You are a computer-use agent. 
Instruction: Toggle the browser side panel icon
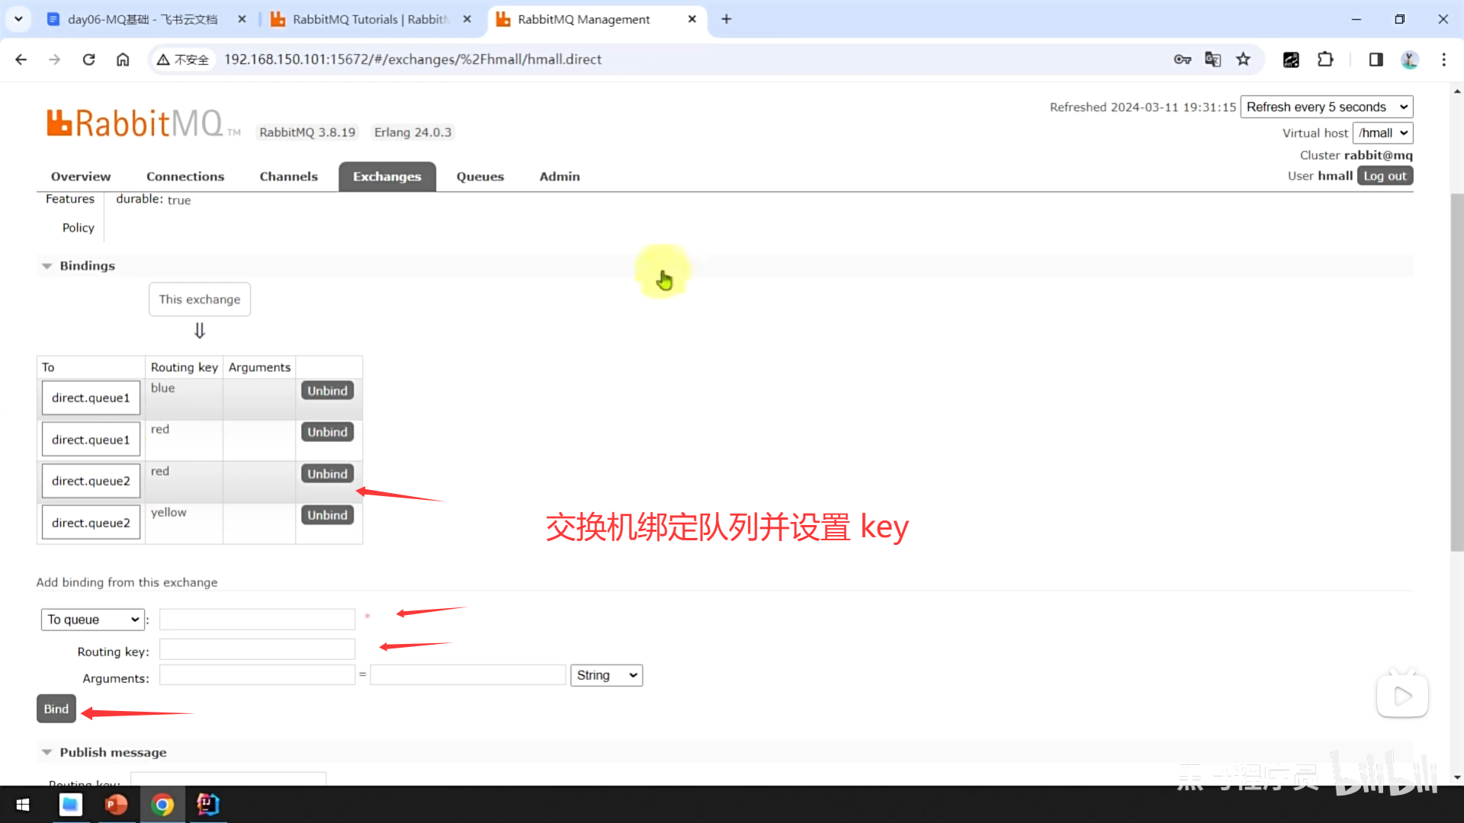[1376, 59]
